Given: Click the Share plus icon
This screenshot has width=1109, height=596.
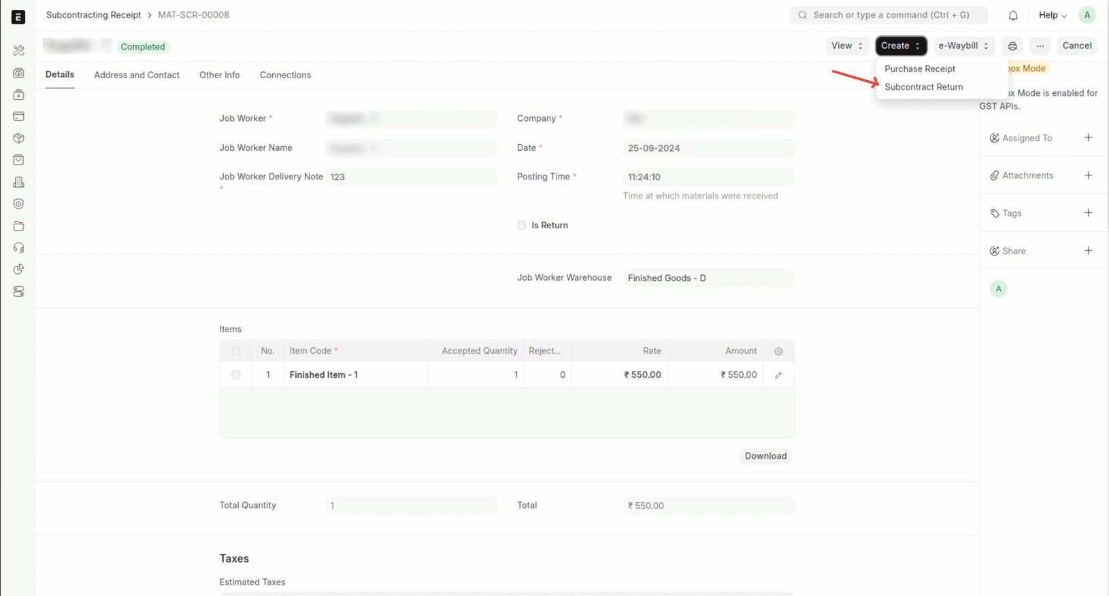Looking at the screenshot, I should point(1088,251).
